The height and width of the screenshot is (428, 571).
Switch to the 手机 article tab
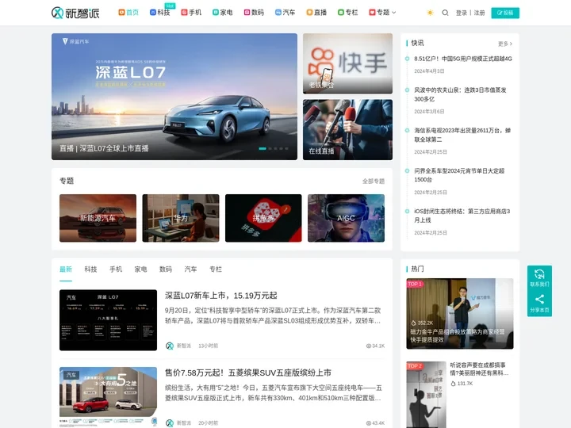tap(116, 269)
